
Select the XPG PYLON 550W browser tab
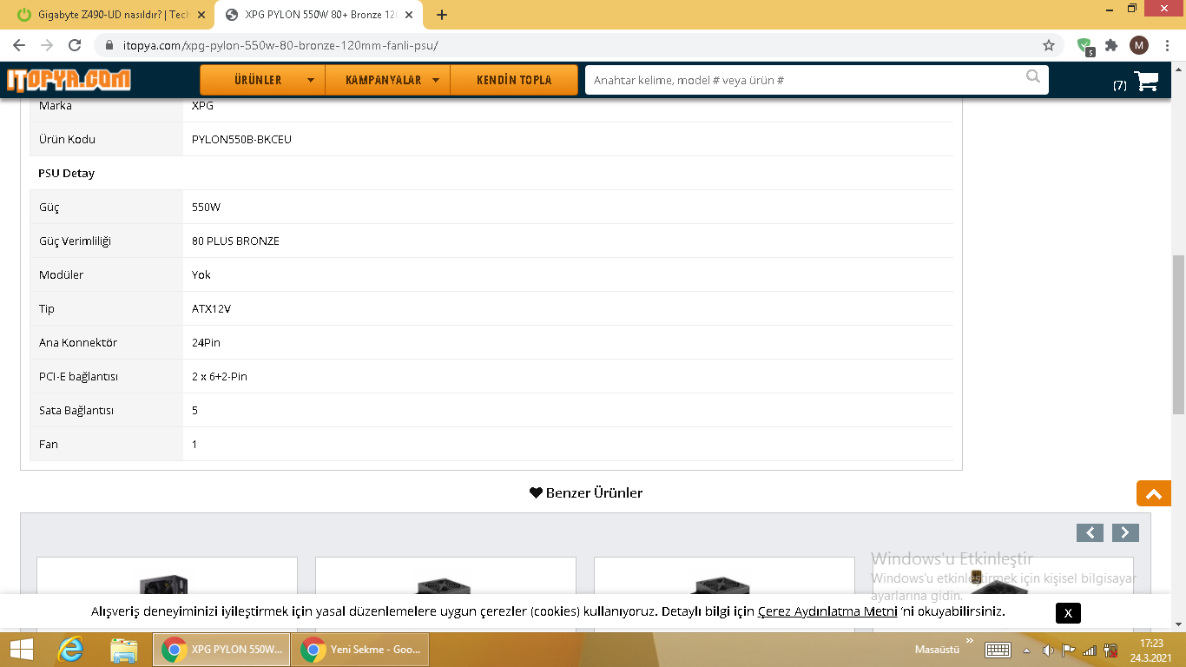320,15
